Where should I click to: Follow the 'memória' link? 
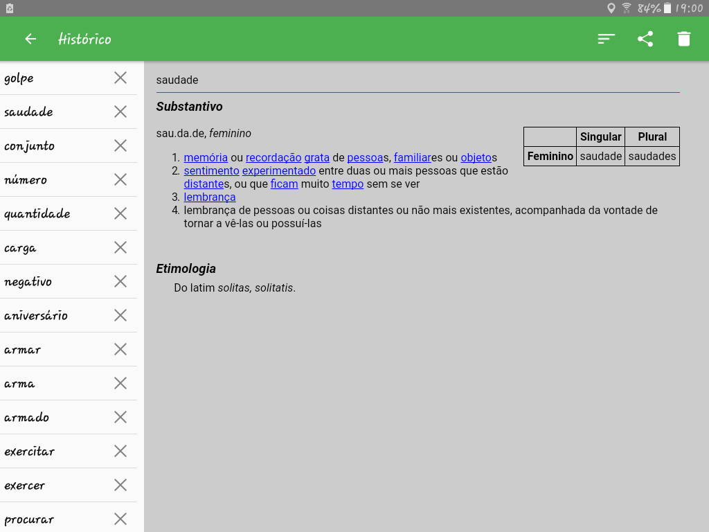pyautogui.click(x=206, y=157)
